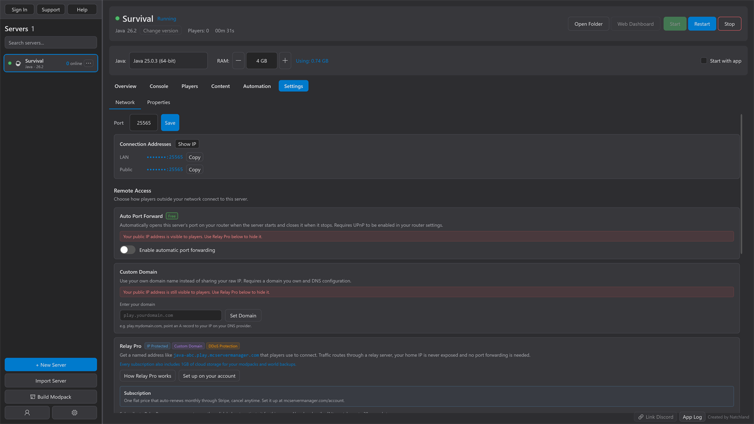The image size is (754, 424).
Task: Click the Port number field
Action: pyautogui.click(x=144, y=123)
